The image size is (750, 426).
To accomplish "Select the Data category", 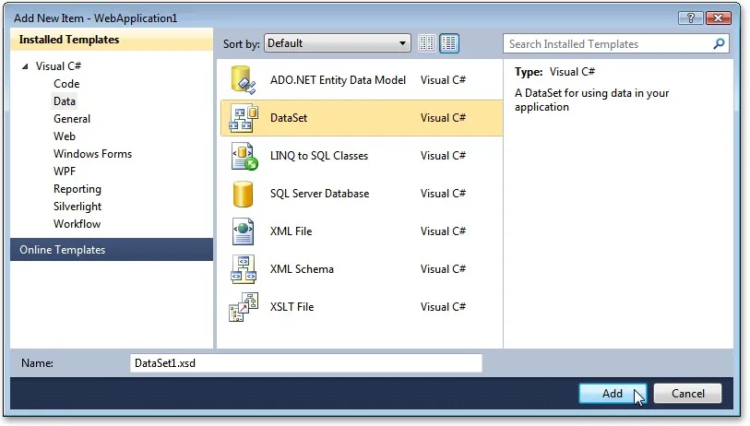I will [x=65, y=101].
